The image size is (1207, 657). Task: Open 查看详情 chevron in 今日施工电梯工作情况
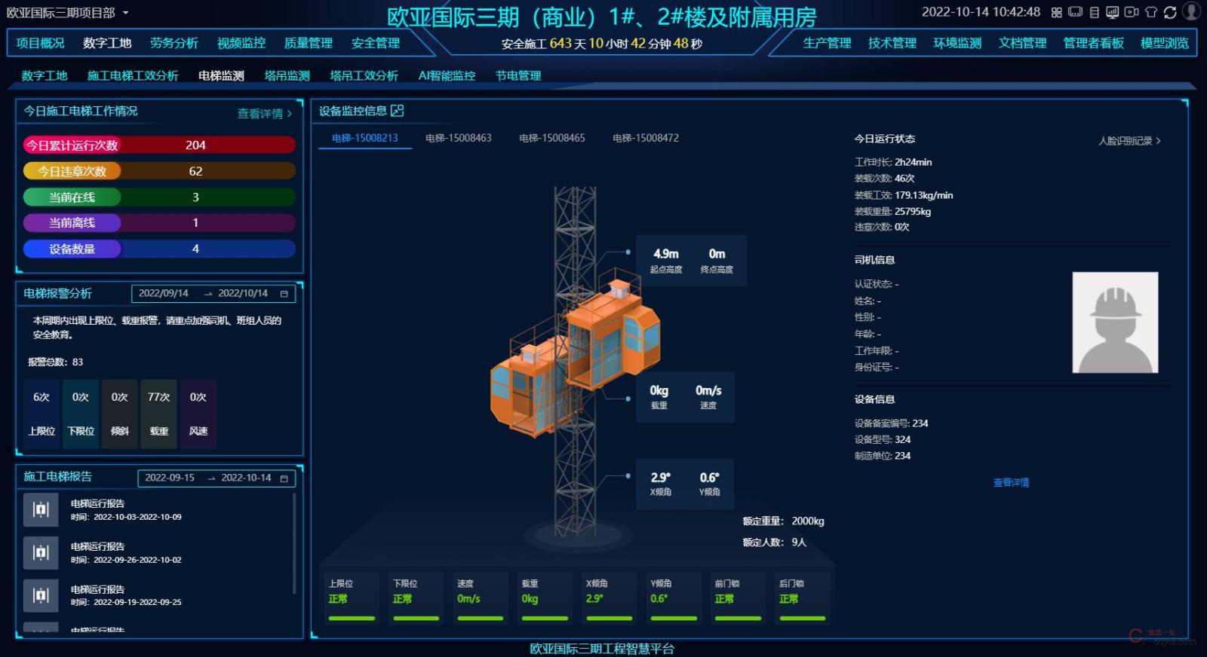[x=265, y=113]
